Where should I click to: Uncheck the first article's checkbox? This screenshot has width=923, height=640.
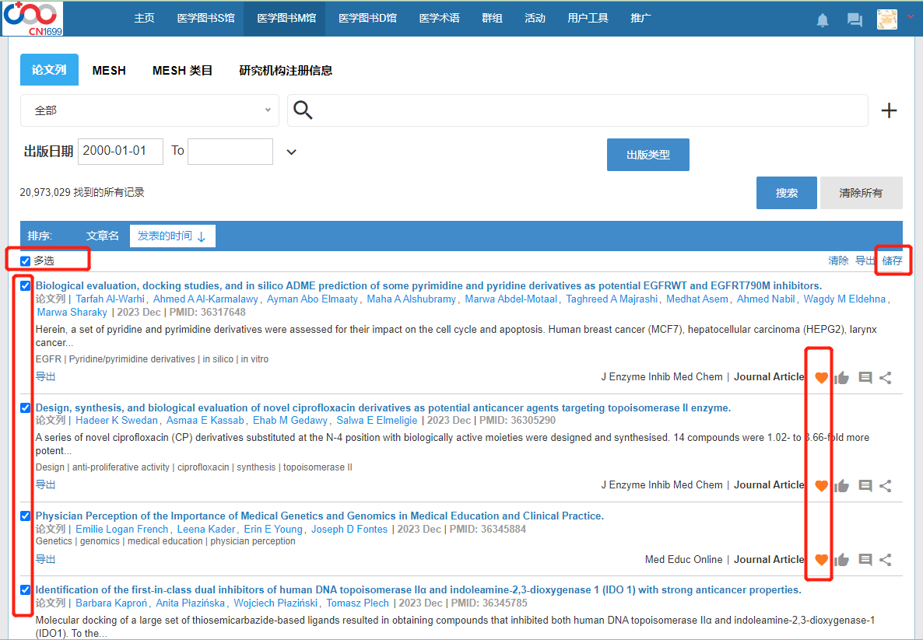[26, 286]
